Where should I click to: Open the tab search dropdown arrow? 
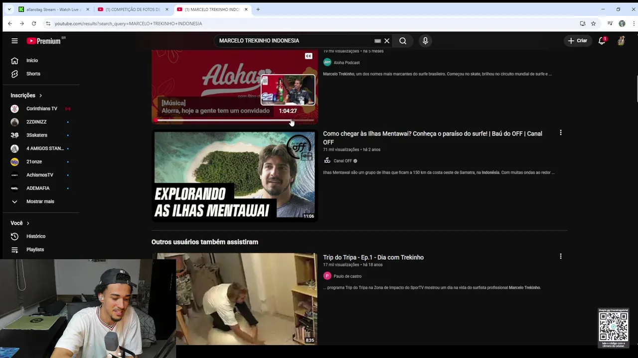point(9,9)
